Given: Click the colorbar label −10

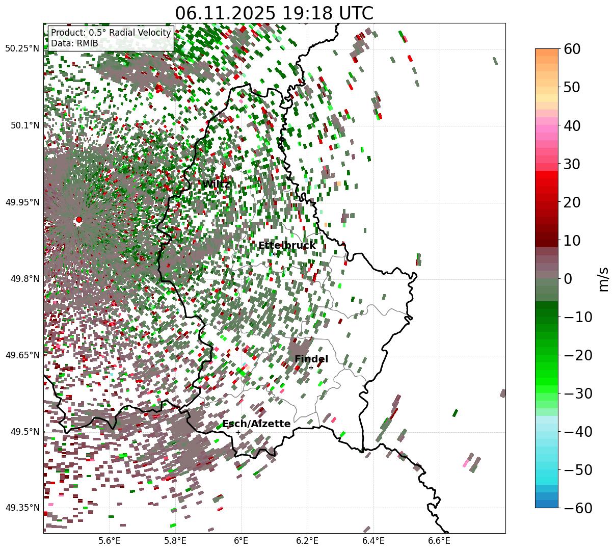Looking at the screenshot, I should (x=578, y=317).
